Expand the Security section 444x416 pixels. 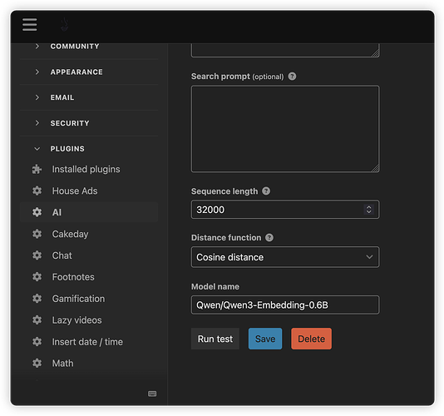[89, 123]
